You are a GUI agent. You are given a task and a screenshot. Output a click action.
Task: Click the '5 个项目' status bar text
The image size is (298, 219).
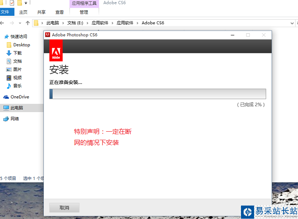(8, 179)
